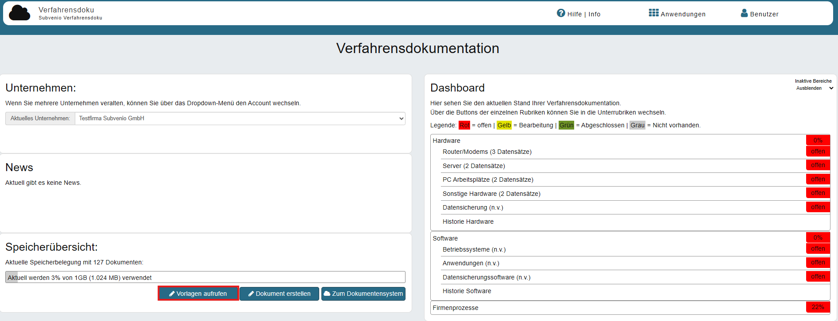The height and width of the screenshot is (321, 838).
Task: Open the Inaktive Bereiche Ausblenden dropdown
Action: pos(814,88)
